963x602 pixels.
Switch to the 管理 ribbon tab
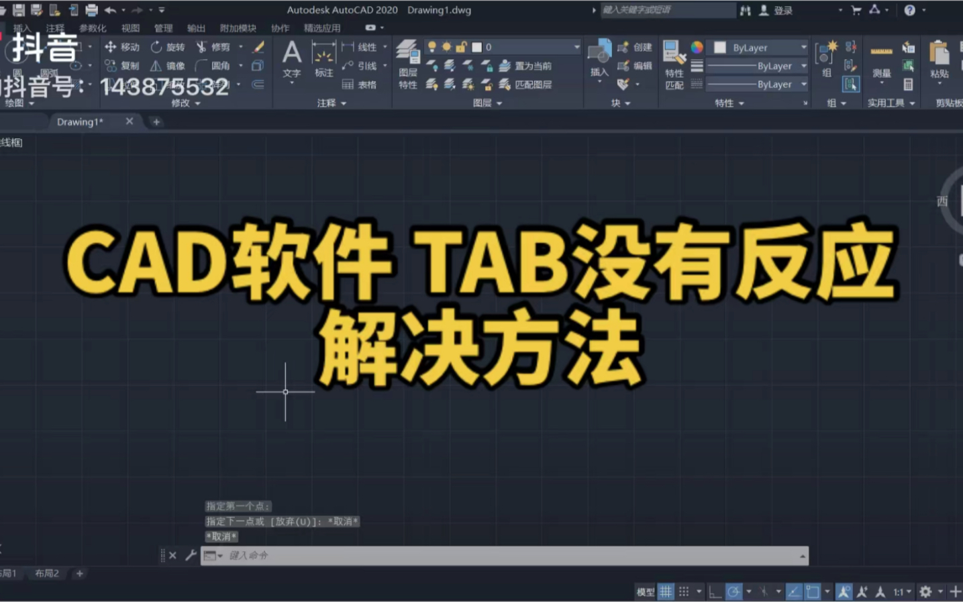(163, 28)
